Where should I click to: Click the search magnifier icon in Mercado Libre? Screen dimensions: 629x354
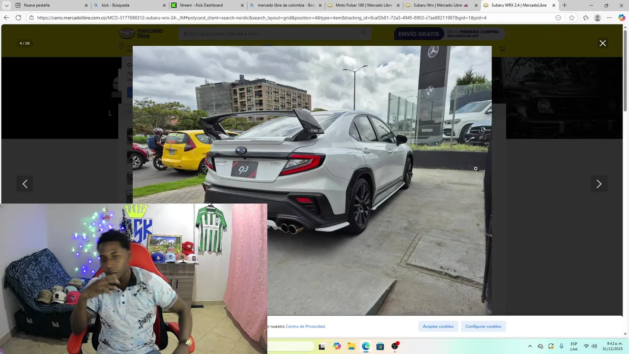(x=364, y=33)
